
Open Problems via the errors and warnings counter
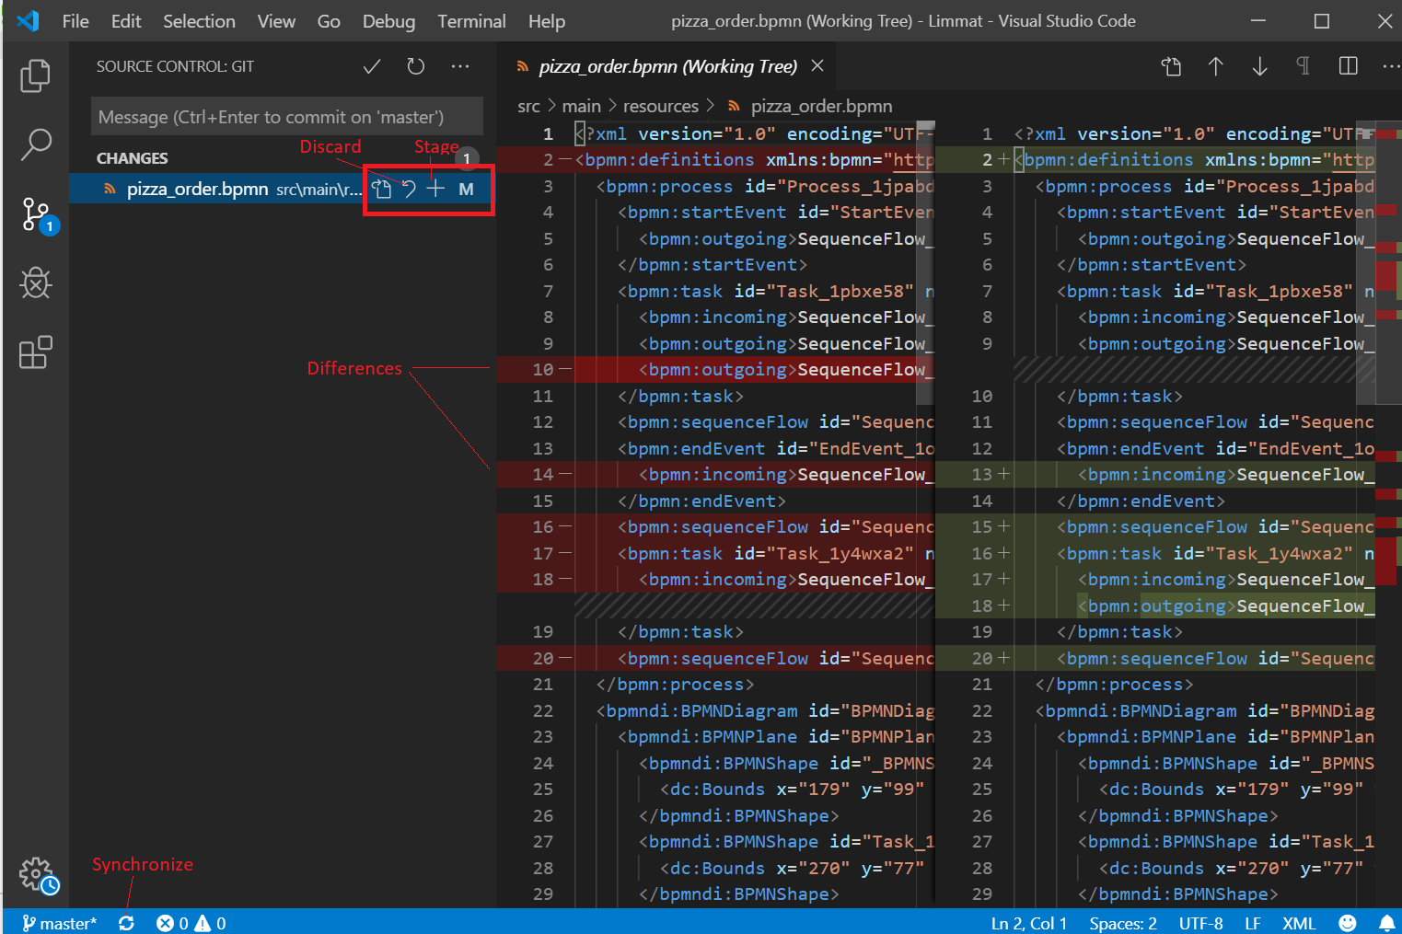point(191,922)
